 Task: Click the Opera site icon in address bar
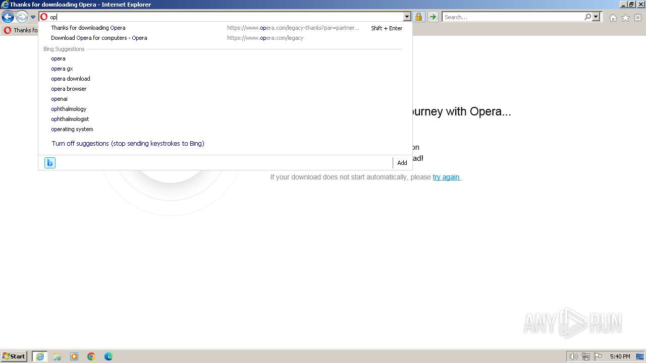(x=44, y=17)
